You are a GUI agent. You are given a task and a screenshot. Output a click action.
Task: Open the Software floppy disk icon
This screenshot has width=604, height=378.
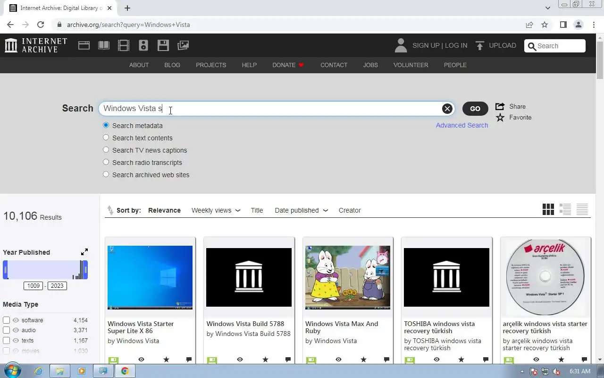point(163,45)
